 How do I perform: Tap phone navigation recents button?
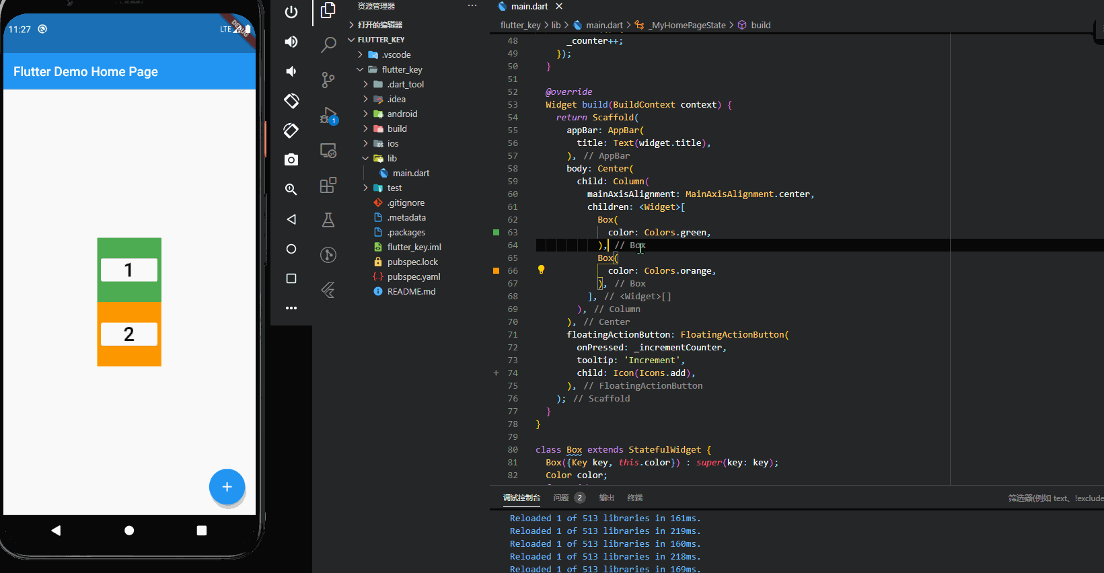(202, 531)
